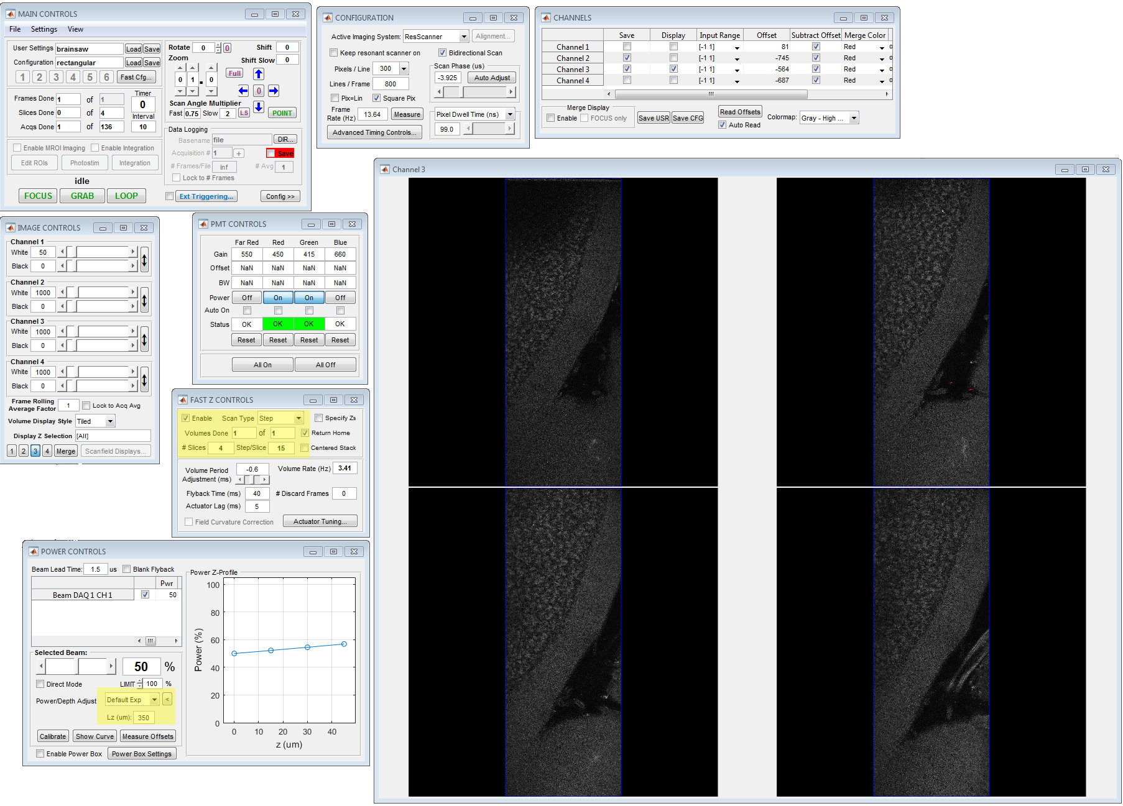Click up arrow above Zoom tens digit
The image size is (1123, 806).
click(x=180, y=67)
